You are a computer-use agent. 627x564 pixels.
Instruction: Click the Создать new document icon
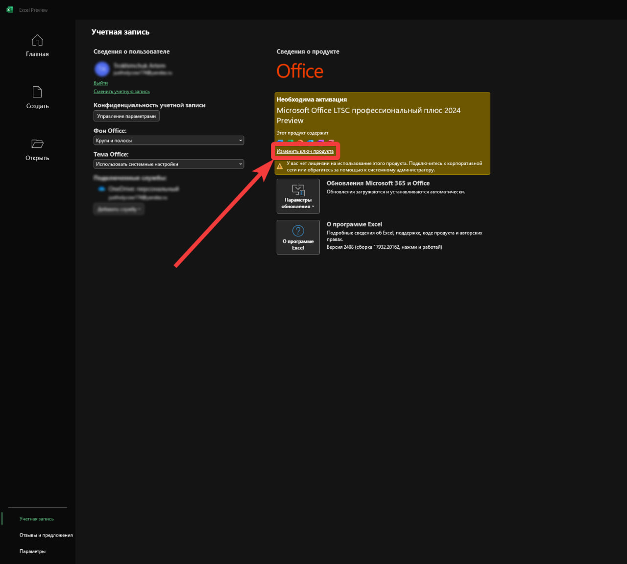(x=37, y=92)
